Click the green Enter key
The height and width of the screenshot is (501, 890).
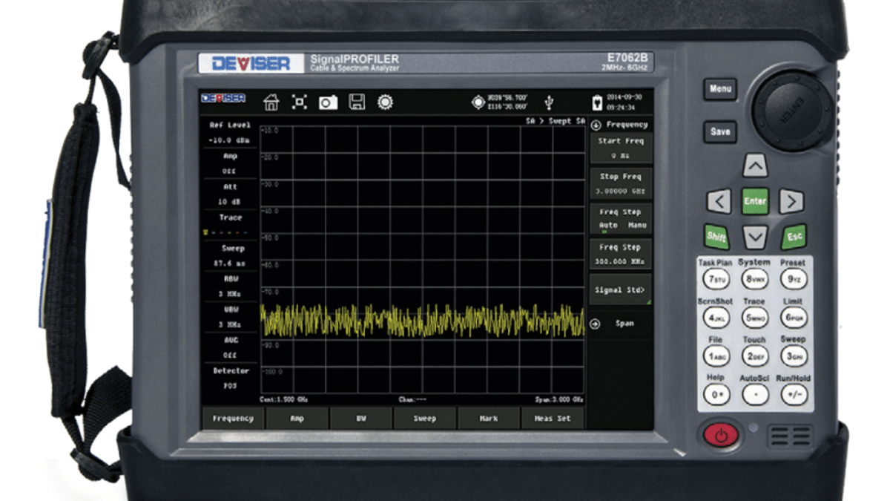755,201
